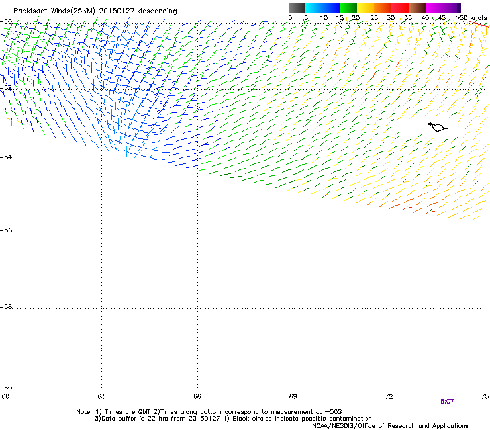Click the '>50 knots' legend label
Viewport: 490px width, 430px height.
pos(471,18)
